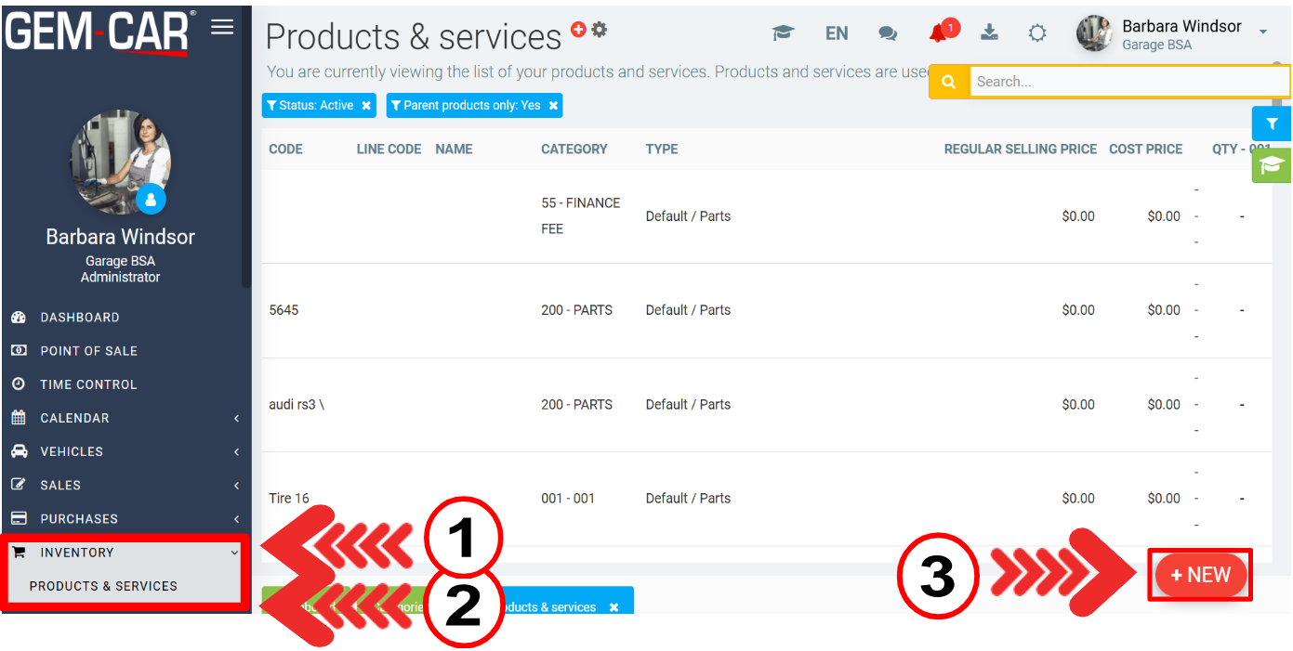Remove the Status: Active filter

366,106
